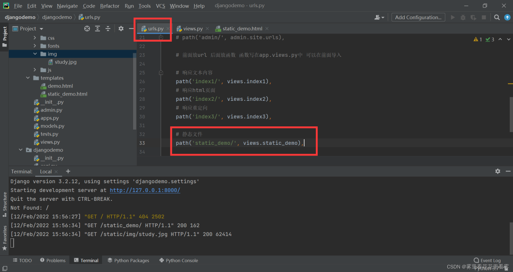
Task: Open the http://127.0.0.1:8000/ link
Action: [x=145, y=190]
